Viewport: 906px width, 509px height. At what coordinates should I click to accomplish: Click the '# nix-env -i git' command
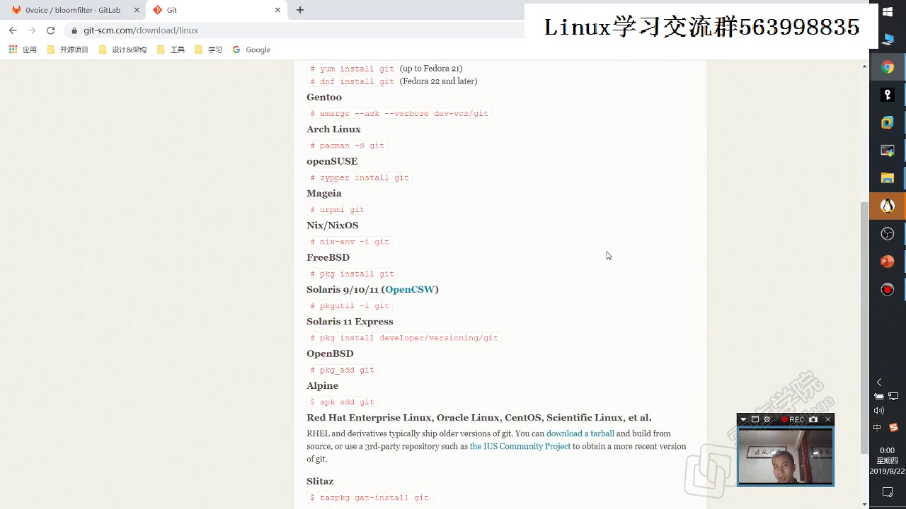click(x=350, y=241)
